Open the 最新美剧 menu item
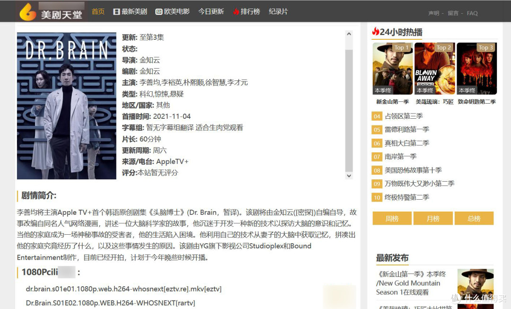This screenshot has height=309, width=511. click(x=134, y=11)
